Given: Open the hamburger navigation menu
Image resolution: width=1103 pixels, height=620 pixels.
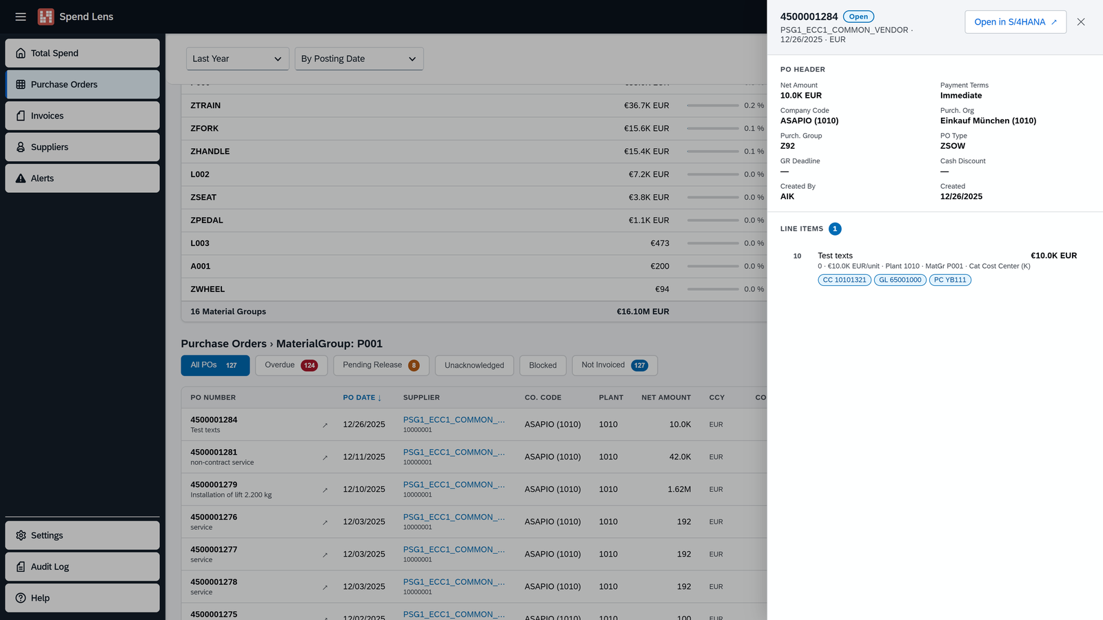Looking at the screenshot, I should coord(21,17).
